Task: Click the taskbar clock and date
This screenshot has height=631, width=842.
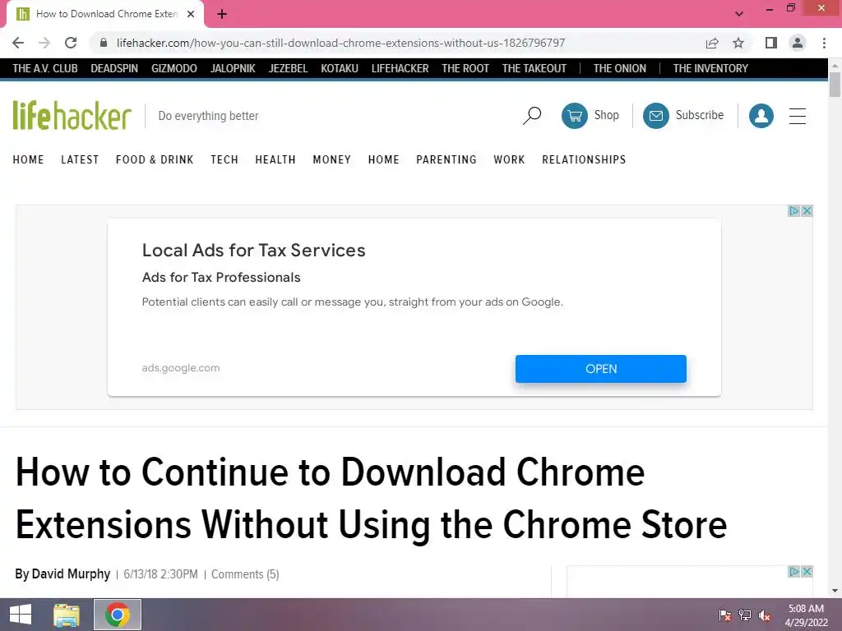Action: (806, 615)
